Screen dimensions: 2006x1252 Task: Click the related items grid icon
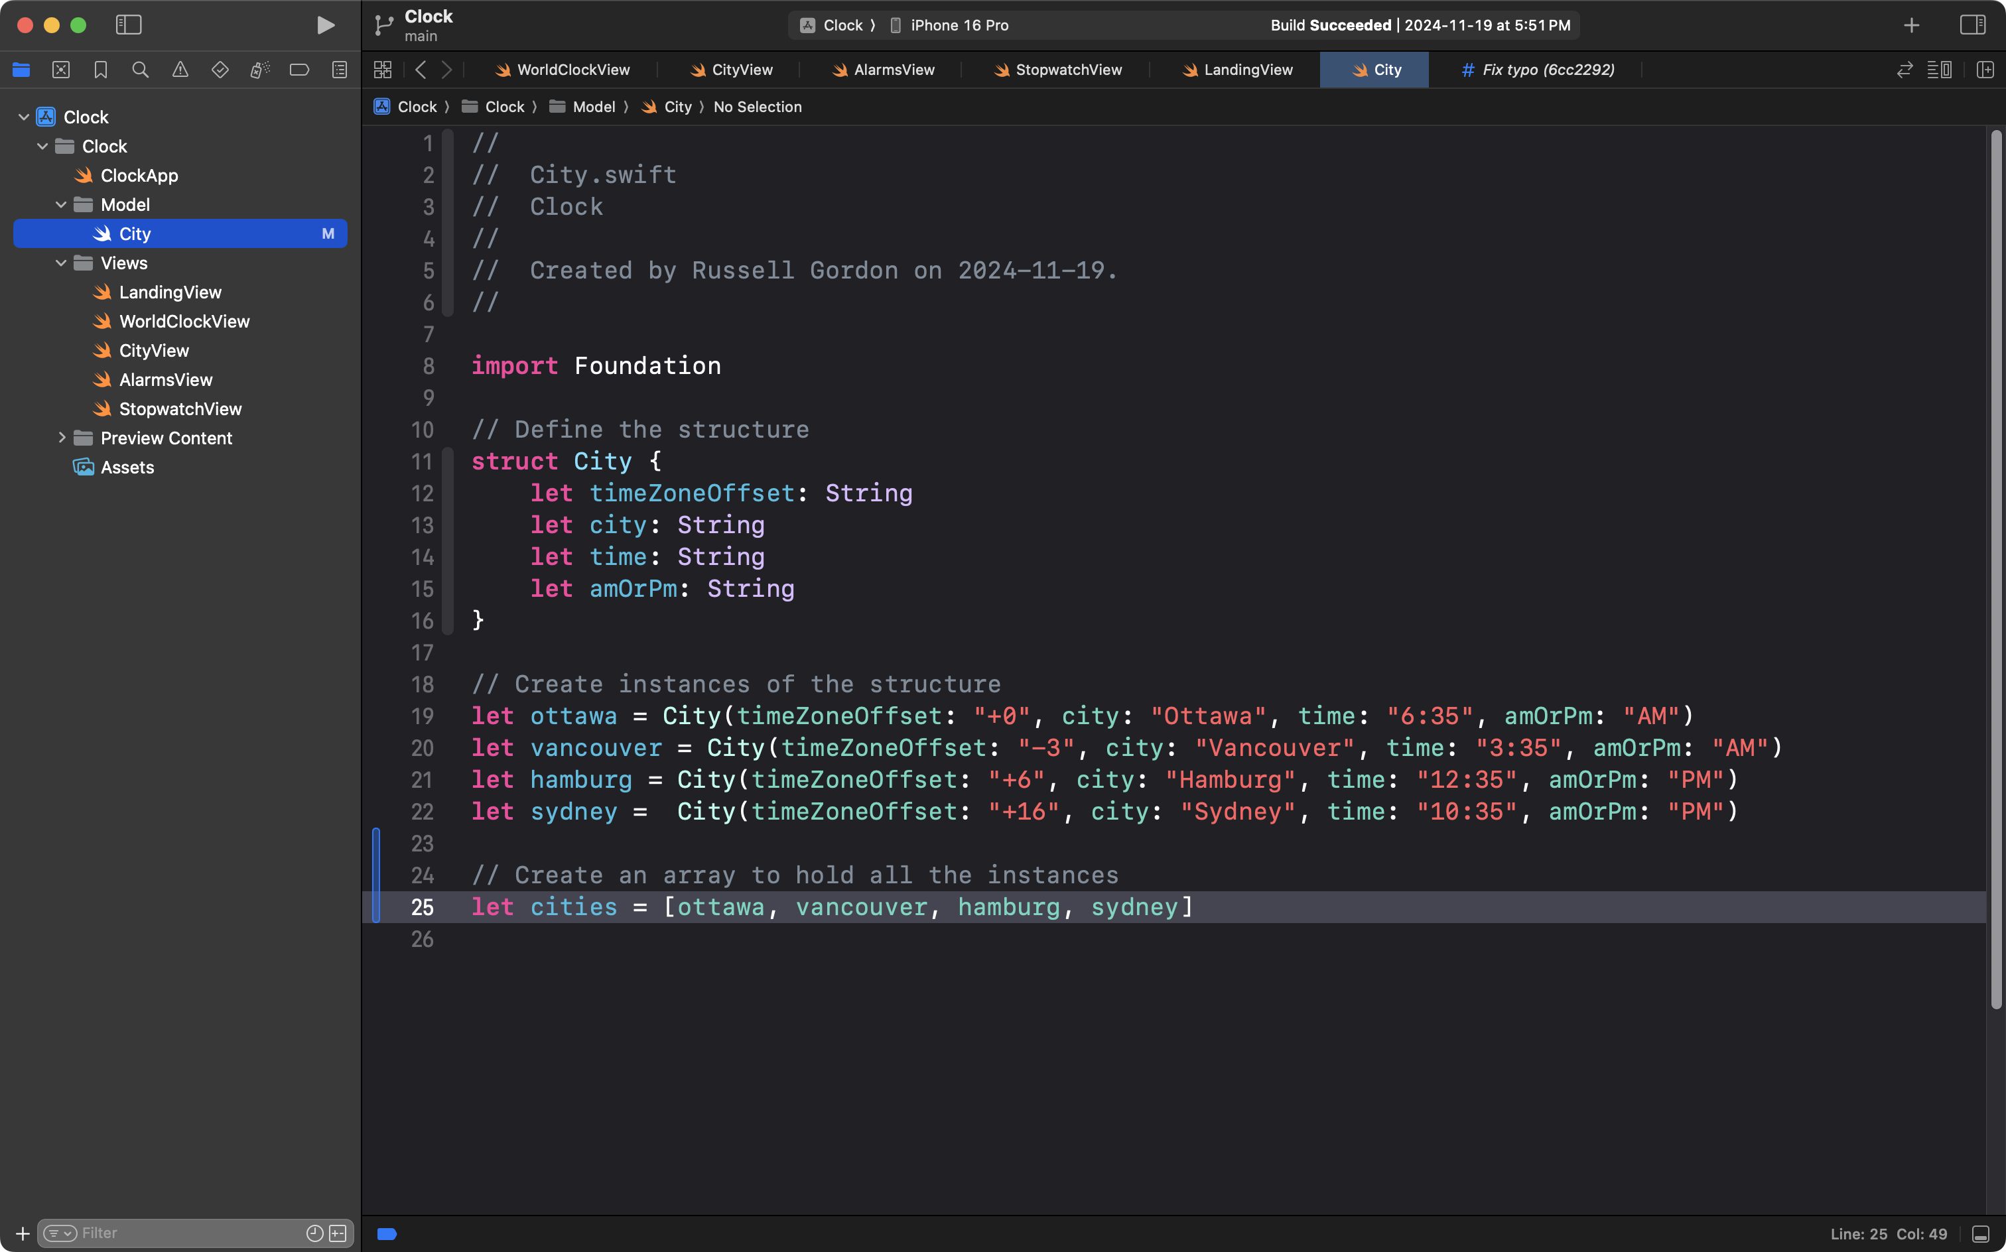(382, 70)
